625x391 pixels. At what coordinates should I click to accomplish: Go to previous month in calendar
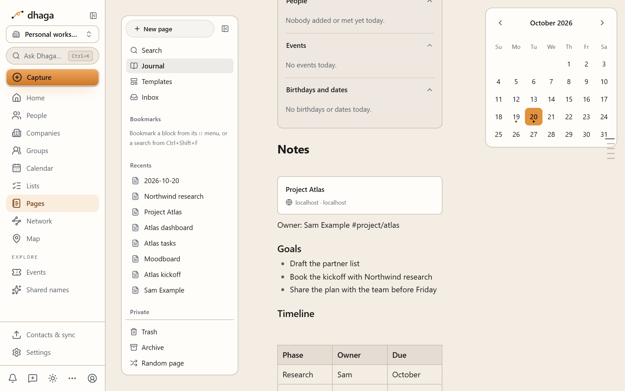500,23
